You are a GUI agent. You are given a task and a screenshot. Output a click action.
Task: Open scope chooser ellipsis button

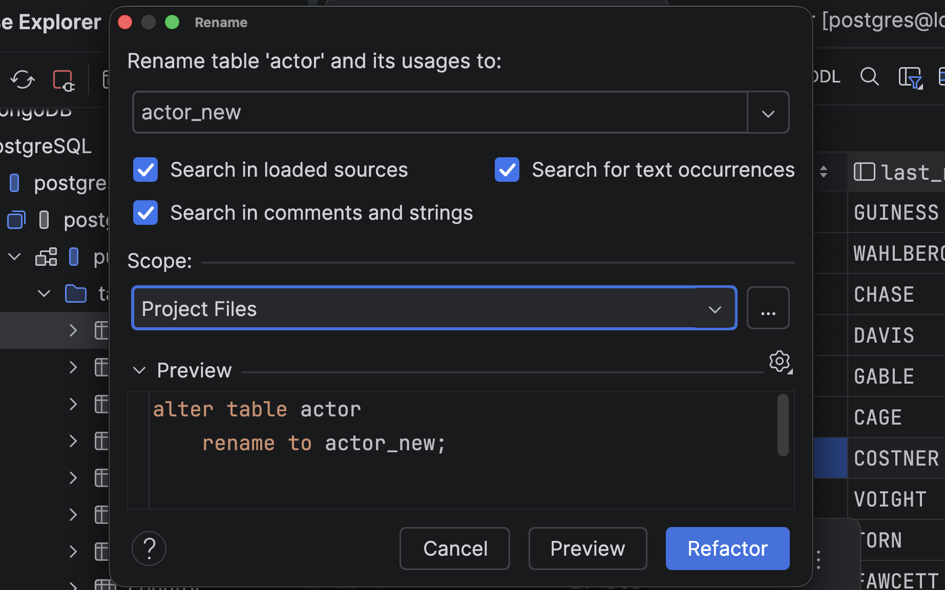(x=768, y=308)
